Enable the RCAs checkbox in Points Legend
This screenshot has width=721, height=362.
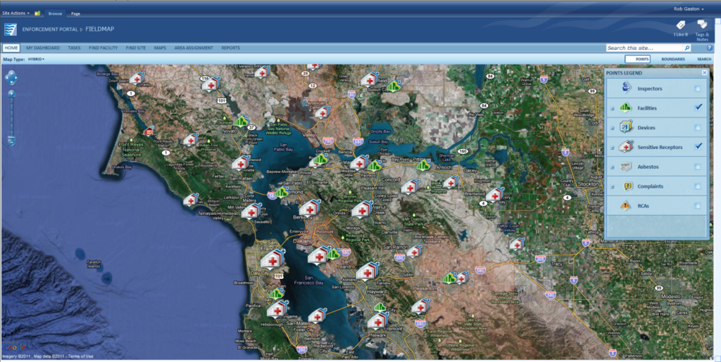coord(698,206)
